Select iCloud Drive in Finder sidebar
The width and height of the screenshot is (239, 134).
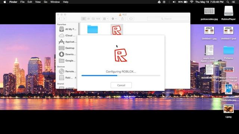click(68, 35)
